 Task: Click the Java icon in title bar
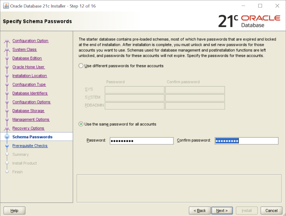[6, 6]
